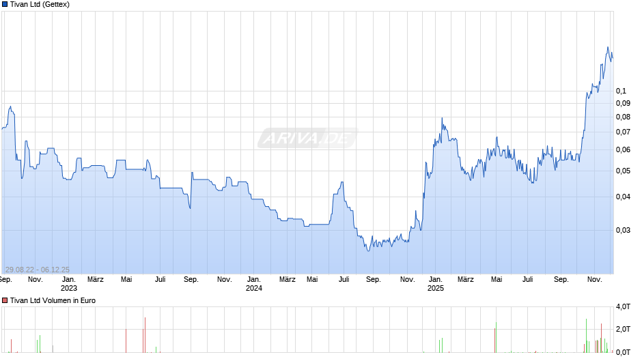Click the '0,06' price axis label
642x359 pixels.
pyautogui.click(x=623, y=150)
